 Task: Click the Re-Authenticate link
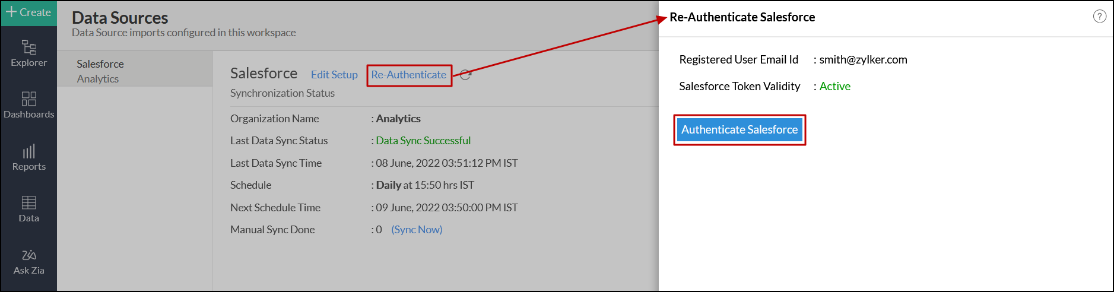tap(408, 75)
